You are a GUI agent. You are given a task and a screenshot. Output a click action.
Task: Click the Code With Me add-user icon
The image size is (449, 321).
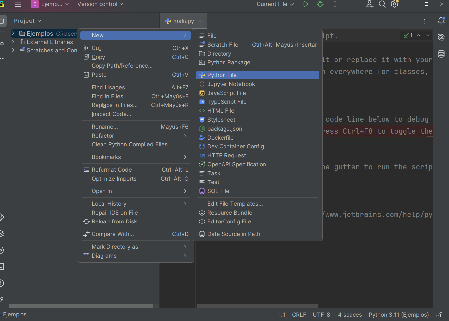370,4
